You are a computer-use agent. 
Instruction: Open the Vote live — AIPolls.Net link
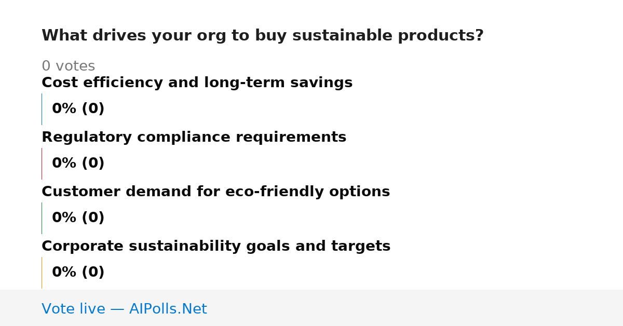tap(124, 309)
